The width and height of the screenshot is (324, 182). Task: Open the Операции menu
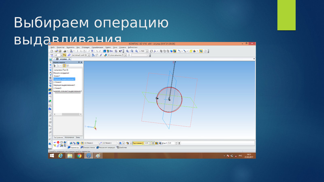(x=85, y=47)
